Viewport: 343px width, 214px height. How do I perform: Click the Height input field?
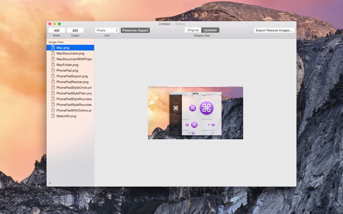[75, 30]
